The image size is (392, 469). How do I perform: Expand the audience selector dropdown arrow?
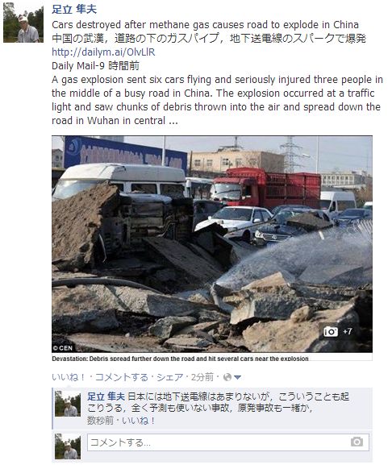click(237, 378)
